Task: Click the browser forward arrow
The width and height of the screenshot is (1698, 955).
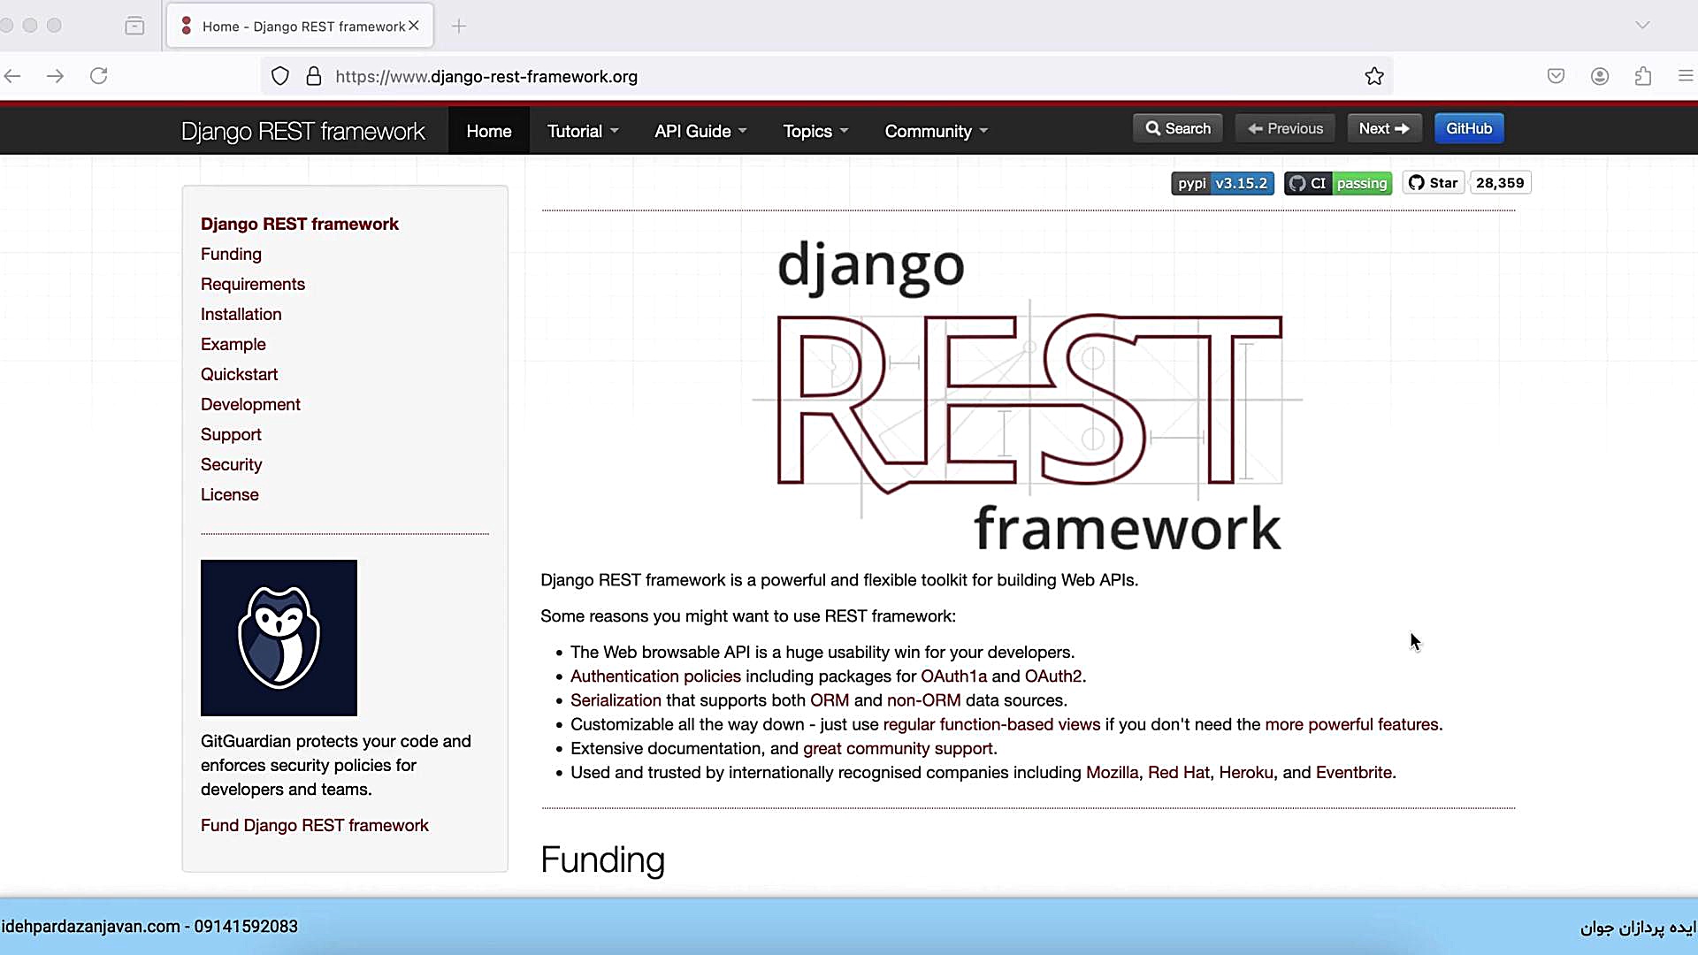Action: click(55, 76)
